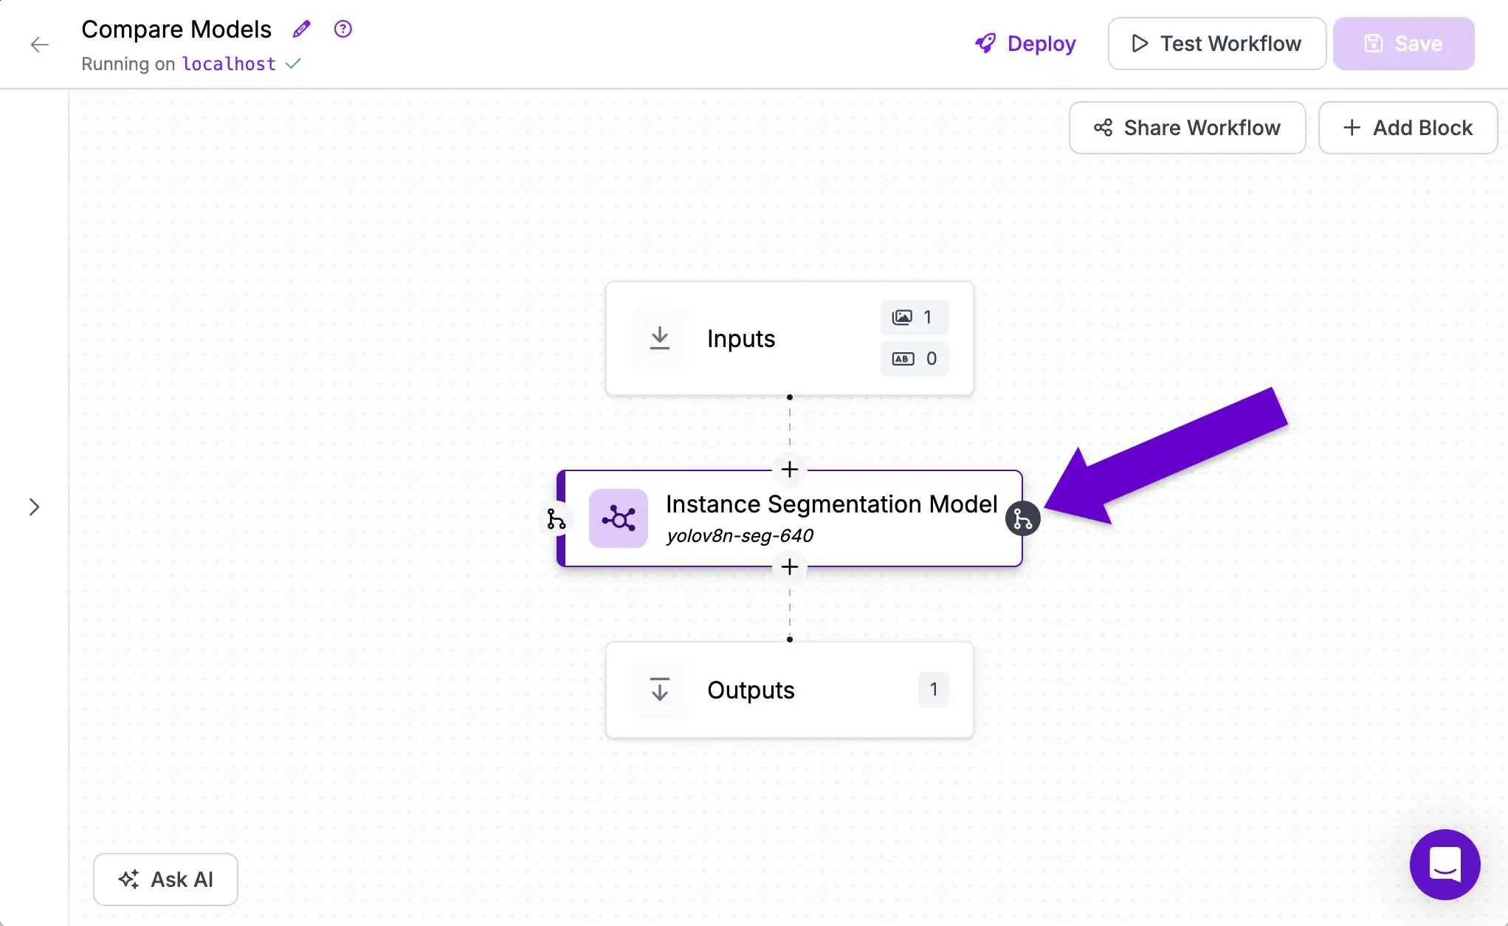Open the chat support bubble

tap(1445, 864)
